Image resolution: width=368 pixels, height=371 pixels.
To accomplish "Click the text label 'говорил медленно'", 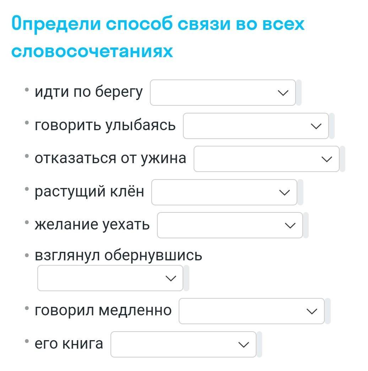I will click(x=103, y=310).
